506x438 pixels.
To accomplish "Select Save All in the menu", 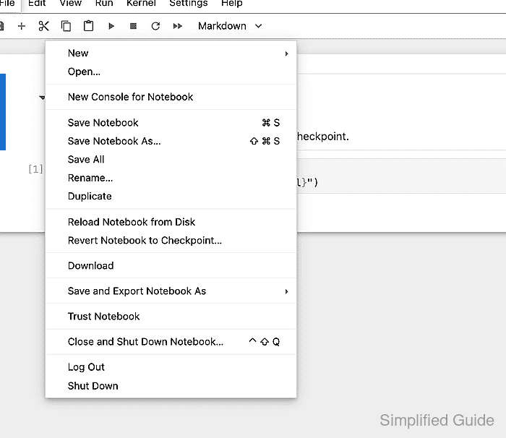I will point(171,160).
